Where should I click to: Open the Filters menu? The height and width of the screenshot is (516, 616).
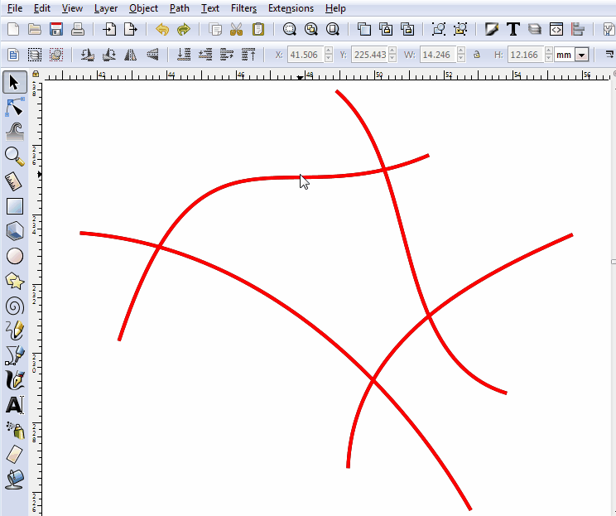click(x=243, y=8)
